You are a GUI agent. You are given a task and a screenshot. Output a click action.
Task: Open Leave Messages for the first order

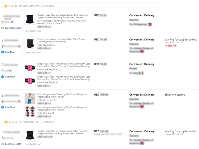coord(13,28)
